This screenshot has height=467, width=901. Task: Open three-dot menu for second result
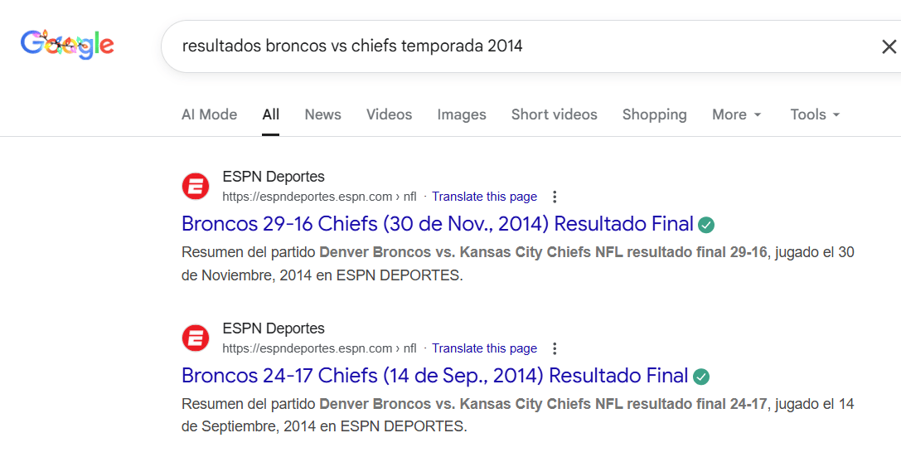click(555, 348)
